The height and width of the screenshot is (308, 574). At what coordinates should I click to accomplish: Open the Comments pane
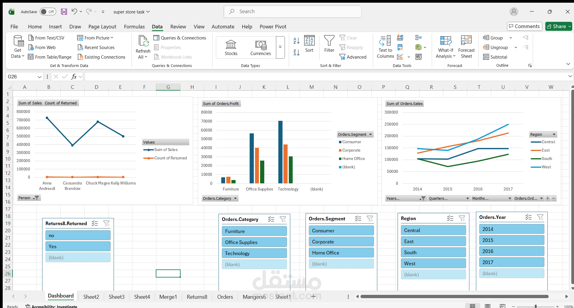[524, 26]
